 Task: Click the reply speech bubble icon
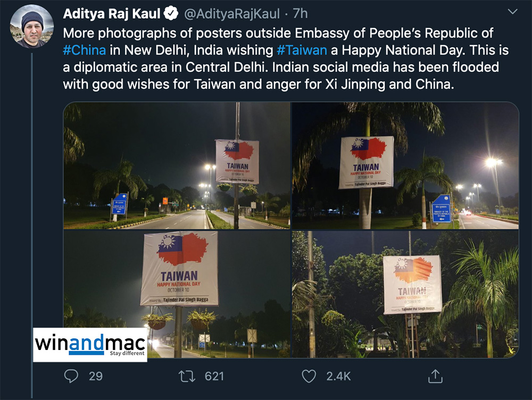click(x=71, y=376)
